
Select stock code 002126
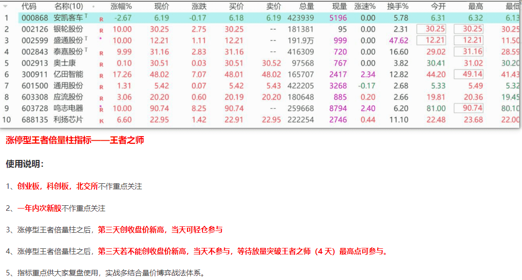click(x=35, y=29)
